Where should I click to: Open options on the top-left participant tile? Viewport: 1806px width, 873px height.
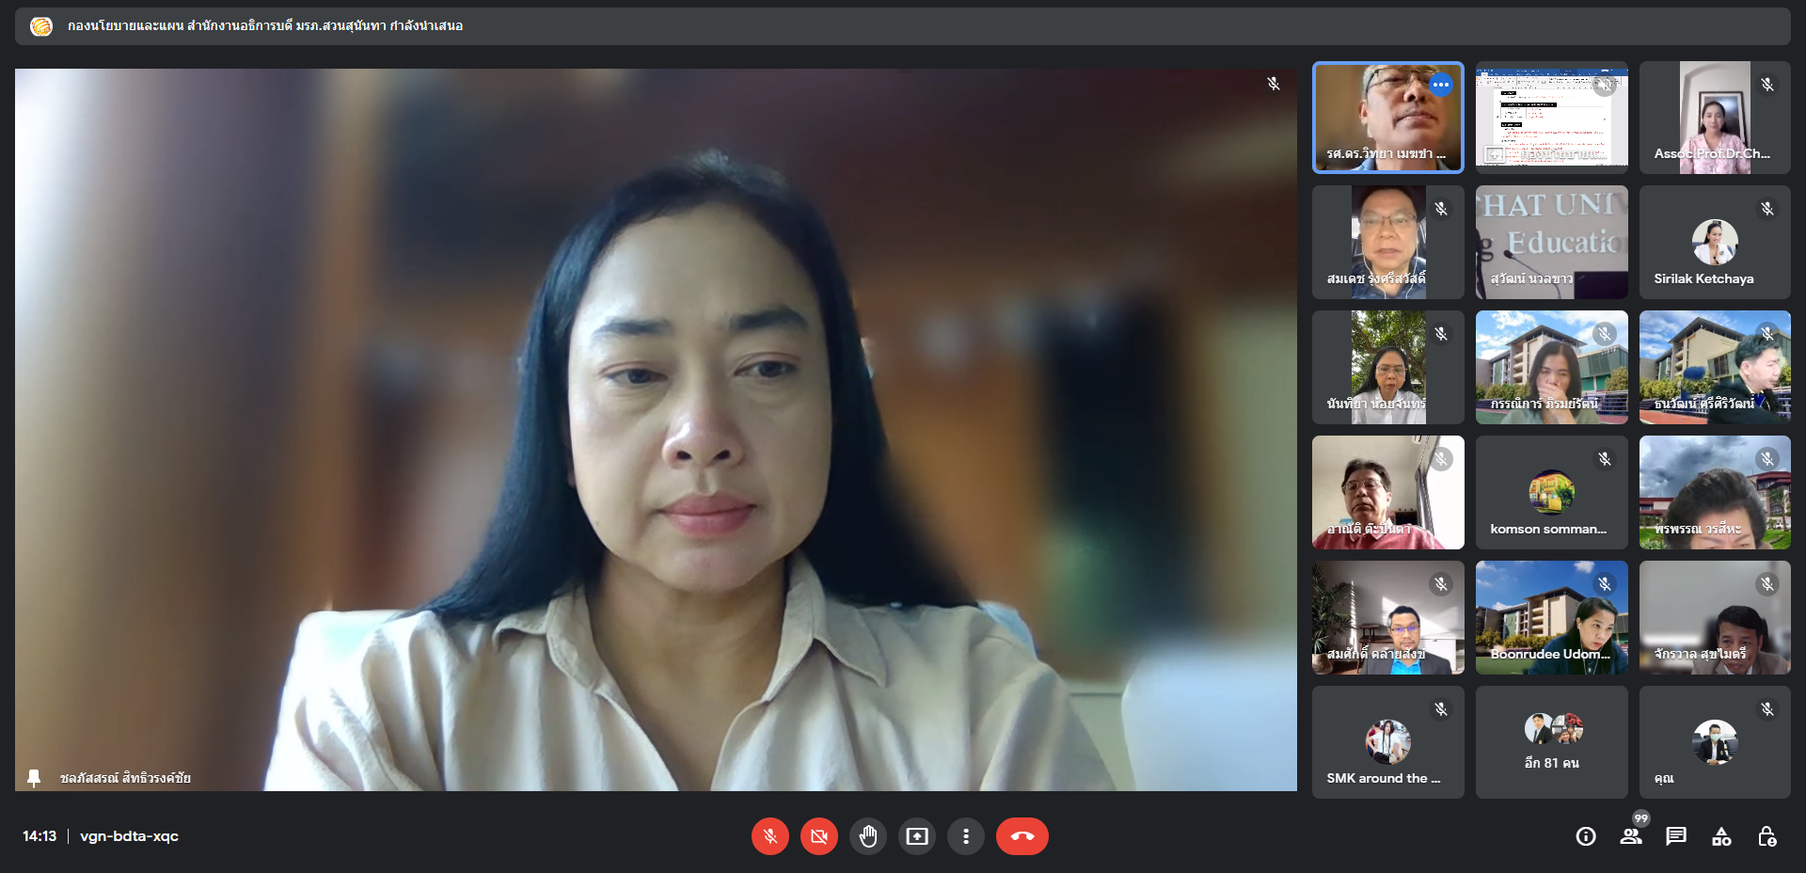tap(1440, 85)
